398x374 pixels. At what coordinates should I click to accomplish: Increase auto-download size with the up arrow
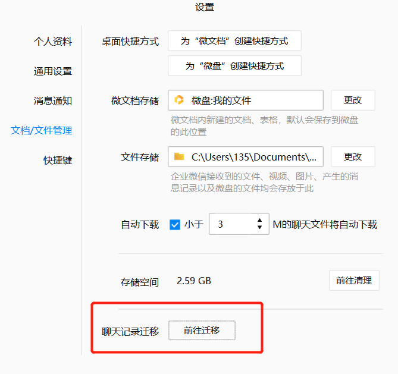click(x=259, y=220)
